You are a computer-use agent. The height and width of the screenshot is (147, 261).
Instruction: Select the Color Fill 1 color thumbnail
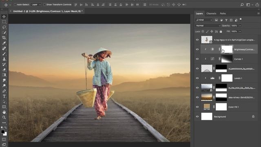(x=207, y=107)
